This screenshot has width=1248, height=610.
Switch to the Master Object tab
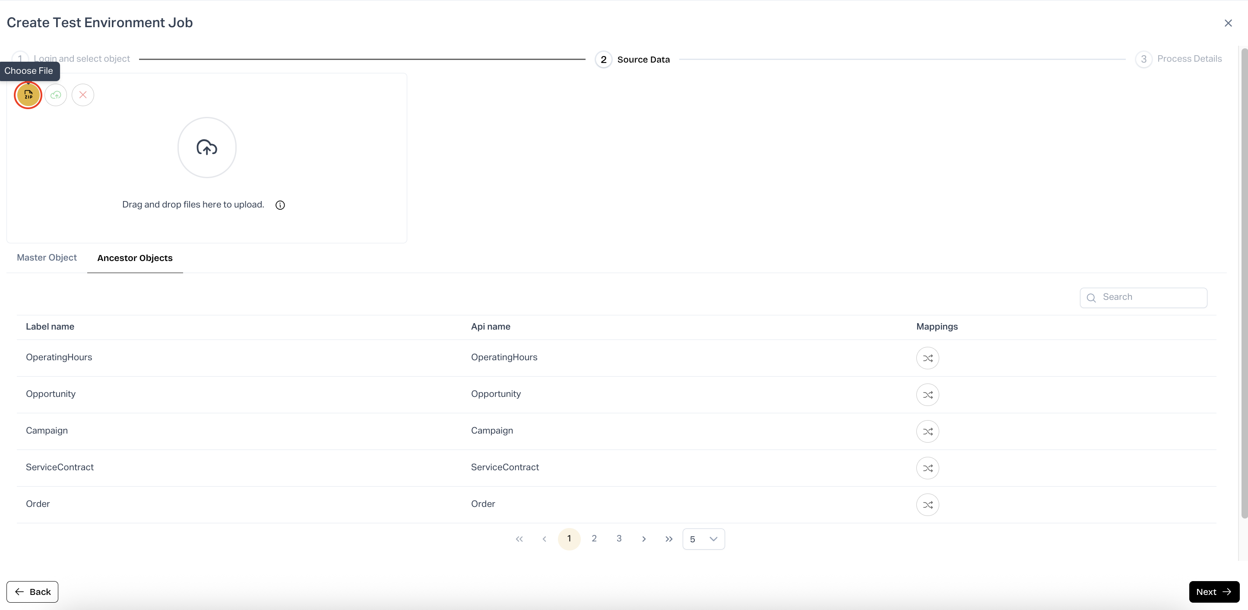[47, 258]
